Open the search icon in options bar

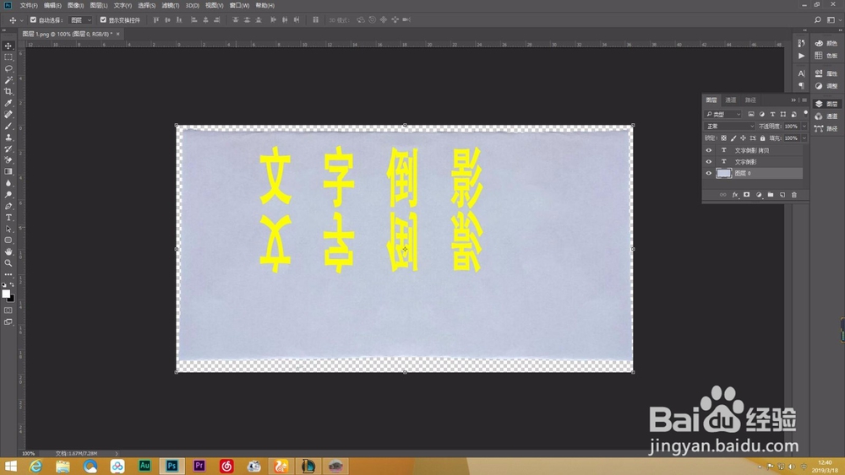(817, 20)
